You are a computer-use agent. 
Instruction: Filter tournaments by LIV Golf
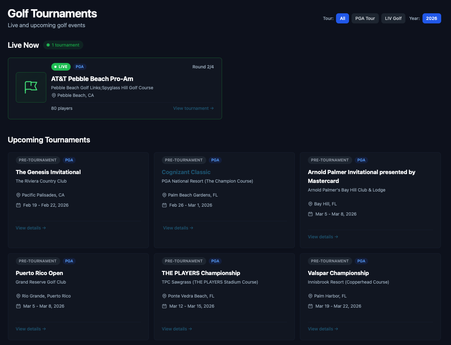coord(393,18)
